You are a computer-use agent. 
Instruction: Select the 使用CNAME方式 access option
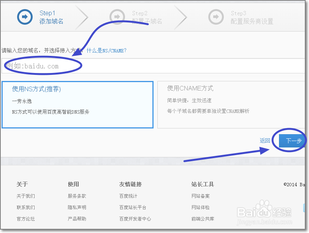coord(231,103)
